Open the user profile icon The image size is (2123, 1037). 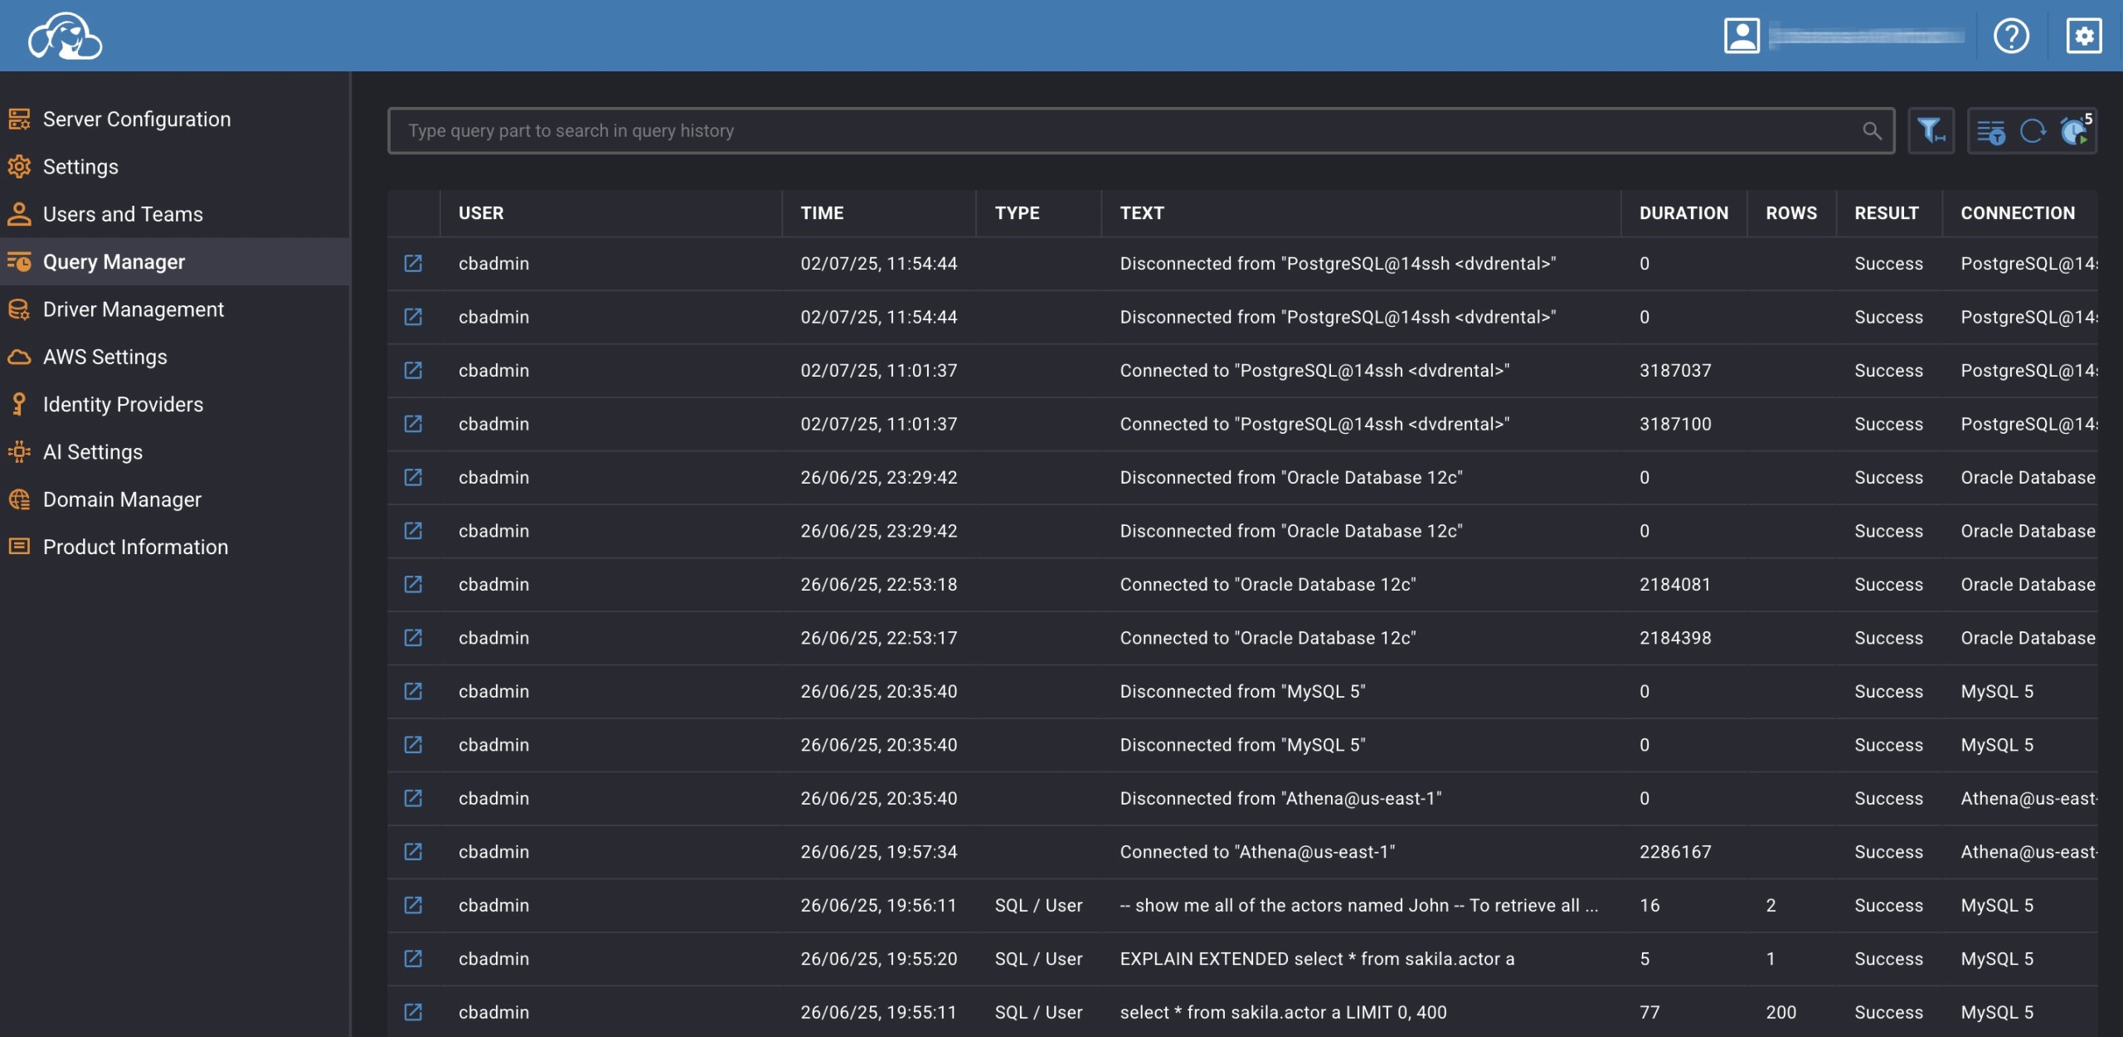[1742, 36]
